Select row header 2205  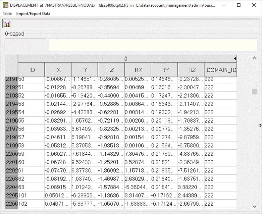pyautogui.click(x=11, y=195)
